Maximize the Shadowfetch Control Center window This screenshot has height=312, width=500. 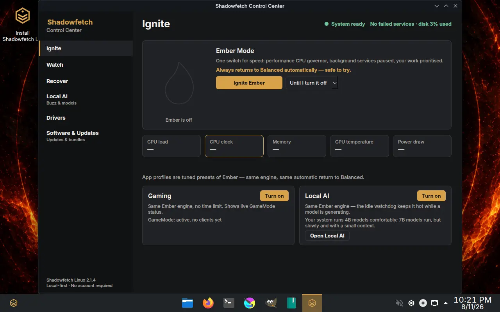click(x=446, y=6)
